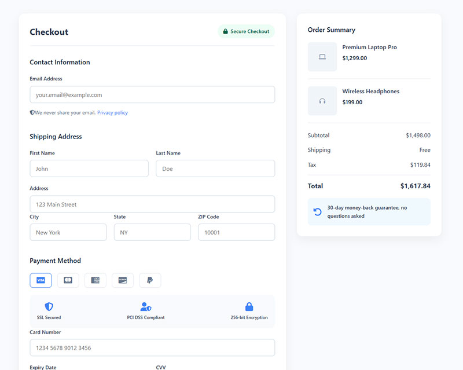The width and height of the screenshot is (463, 370).
Task: Choose PayPal as payment method
Action: [x=150, y=280]
